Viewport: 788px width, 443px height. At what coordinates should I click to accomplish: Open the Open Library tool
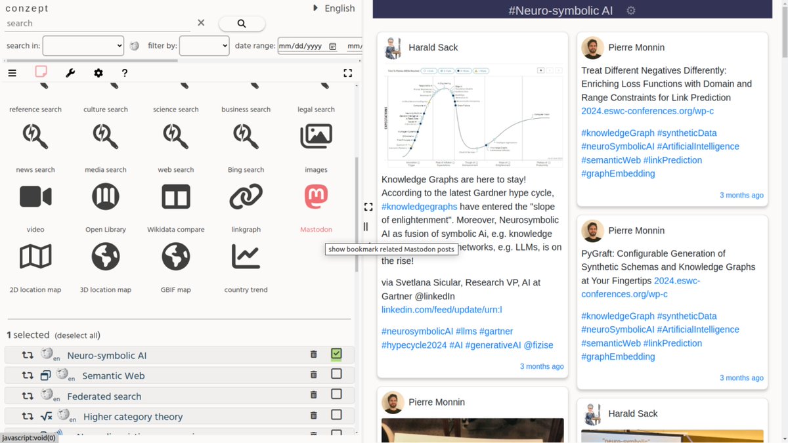click(106, 196)
